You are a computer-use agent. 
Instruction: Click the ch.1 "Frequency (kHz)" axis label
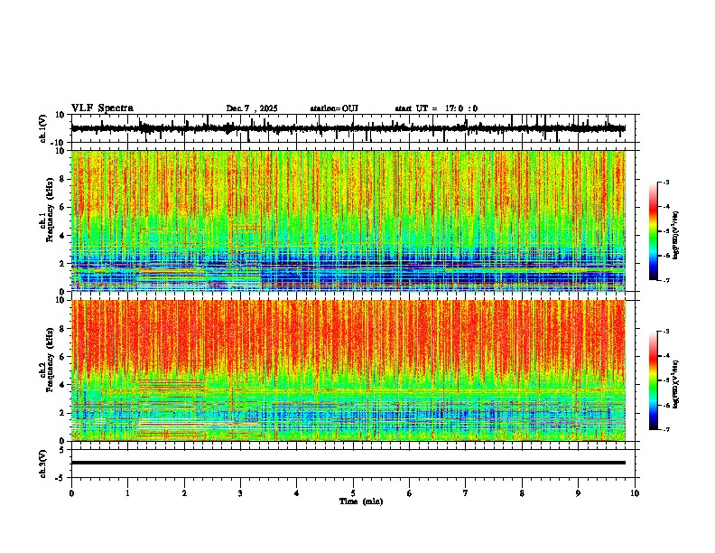(x=50, y=210)
